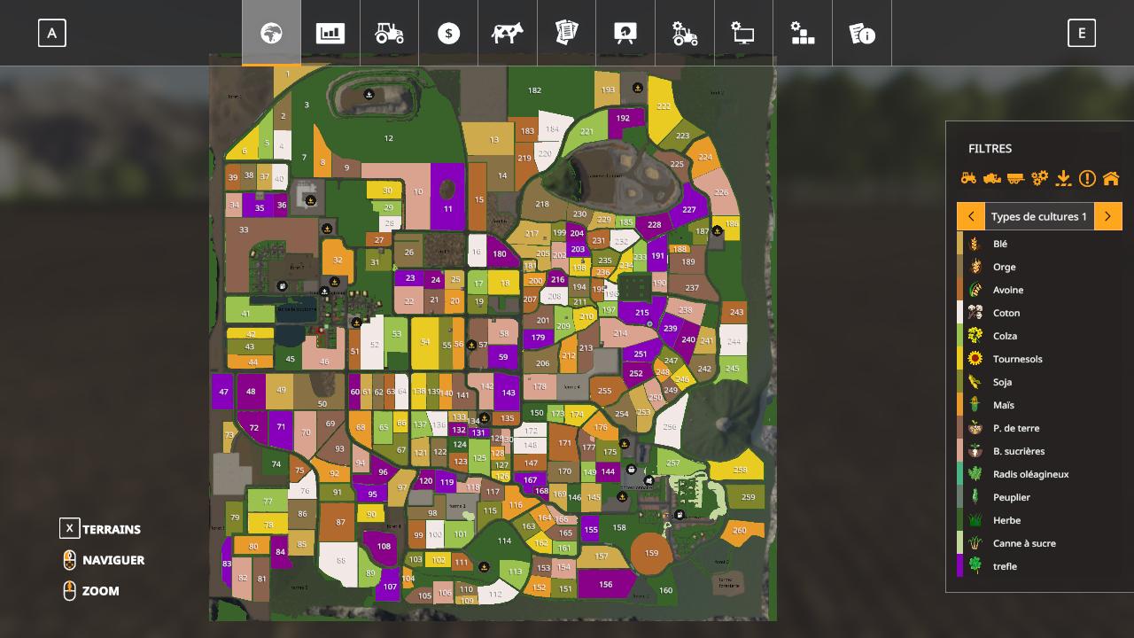Screen dimensions: 1134x638
Task: Open the finances dollar tab
Action: 448,33
